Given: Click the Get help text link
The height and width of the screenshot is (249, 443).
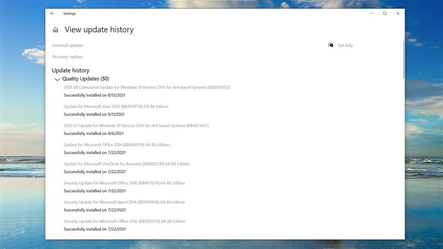Looking at the screenshot, I should 345,45.
